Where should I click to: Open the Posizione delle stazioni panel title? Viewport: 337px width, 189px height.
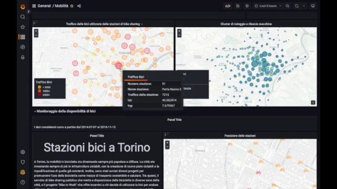(240, 135)
